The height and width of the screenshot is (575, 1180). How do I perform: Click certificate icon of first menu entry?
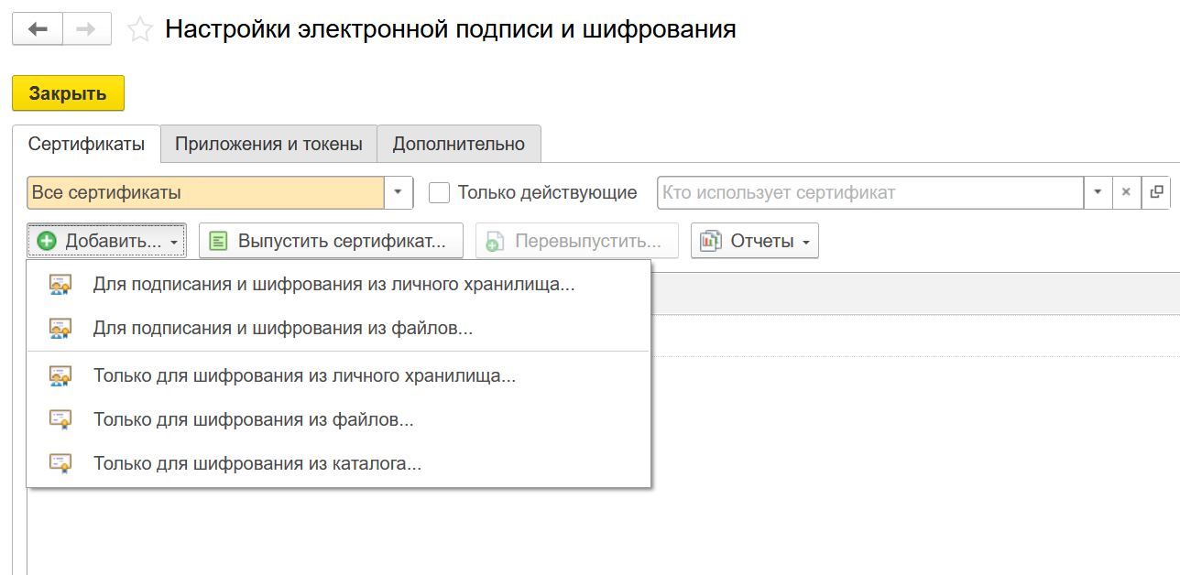60,285
